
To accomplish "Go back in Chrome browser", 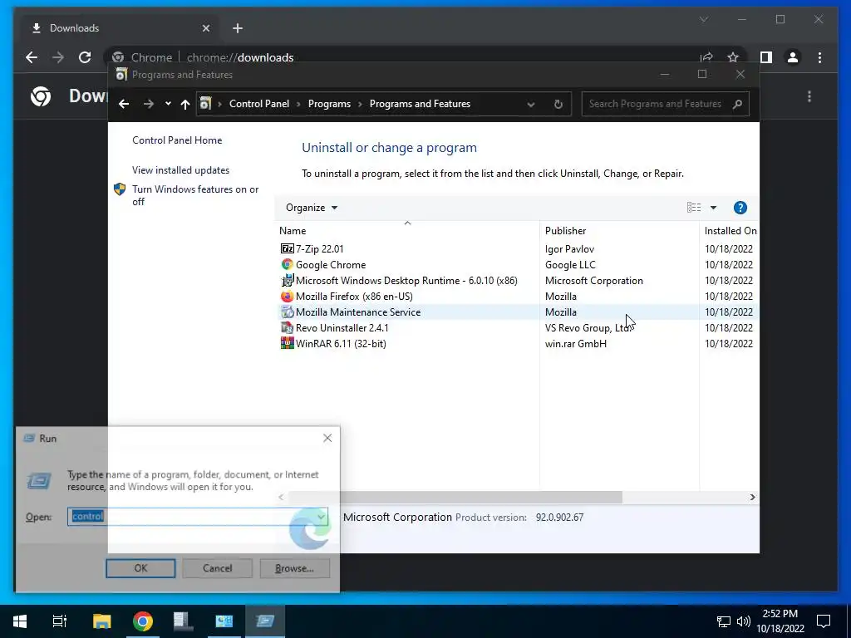I will (32, 57).
